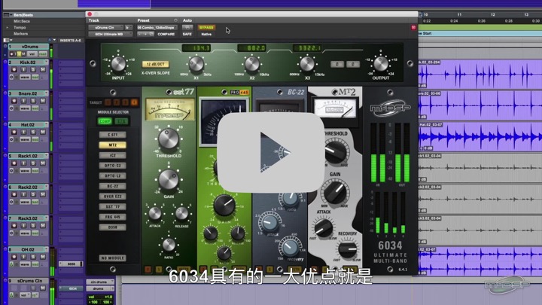Solo the Hat.02 track
The width and height of the screenshot is (542, 305).
click(33, 132)
